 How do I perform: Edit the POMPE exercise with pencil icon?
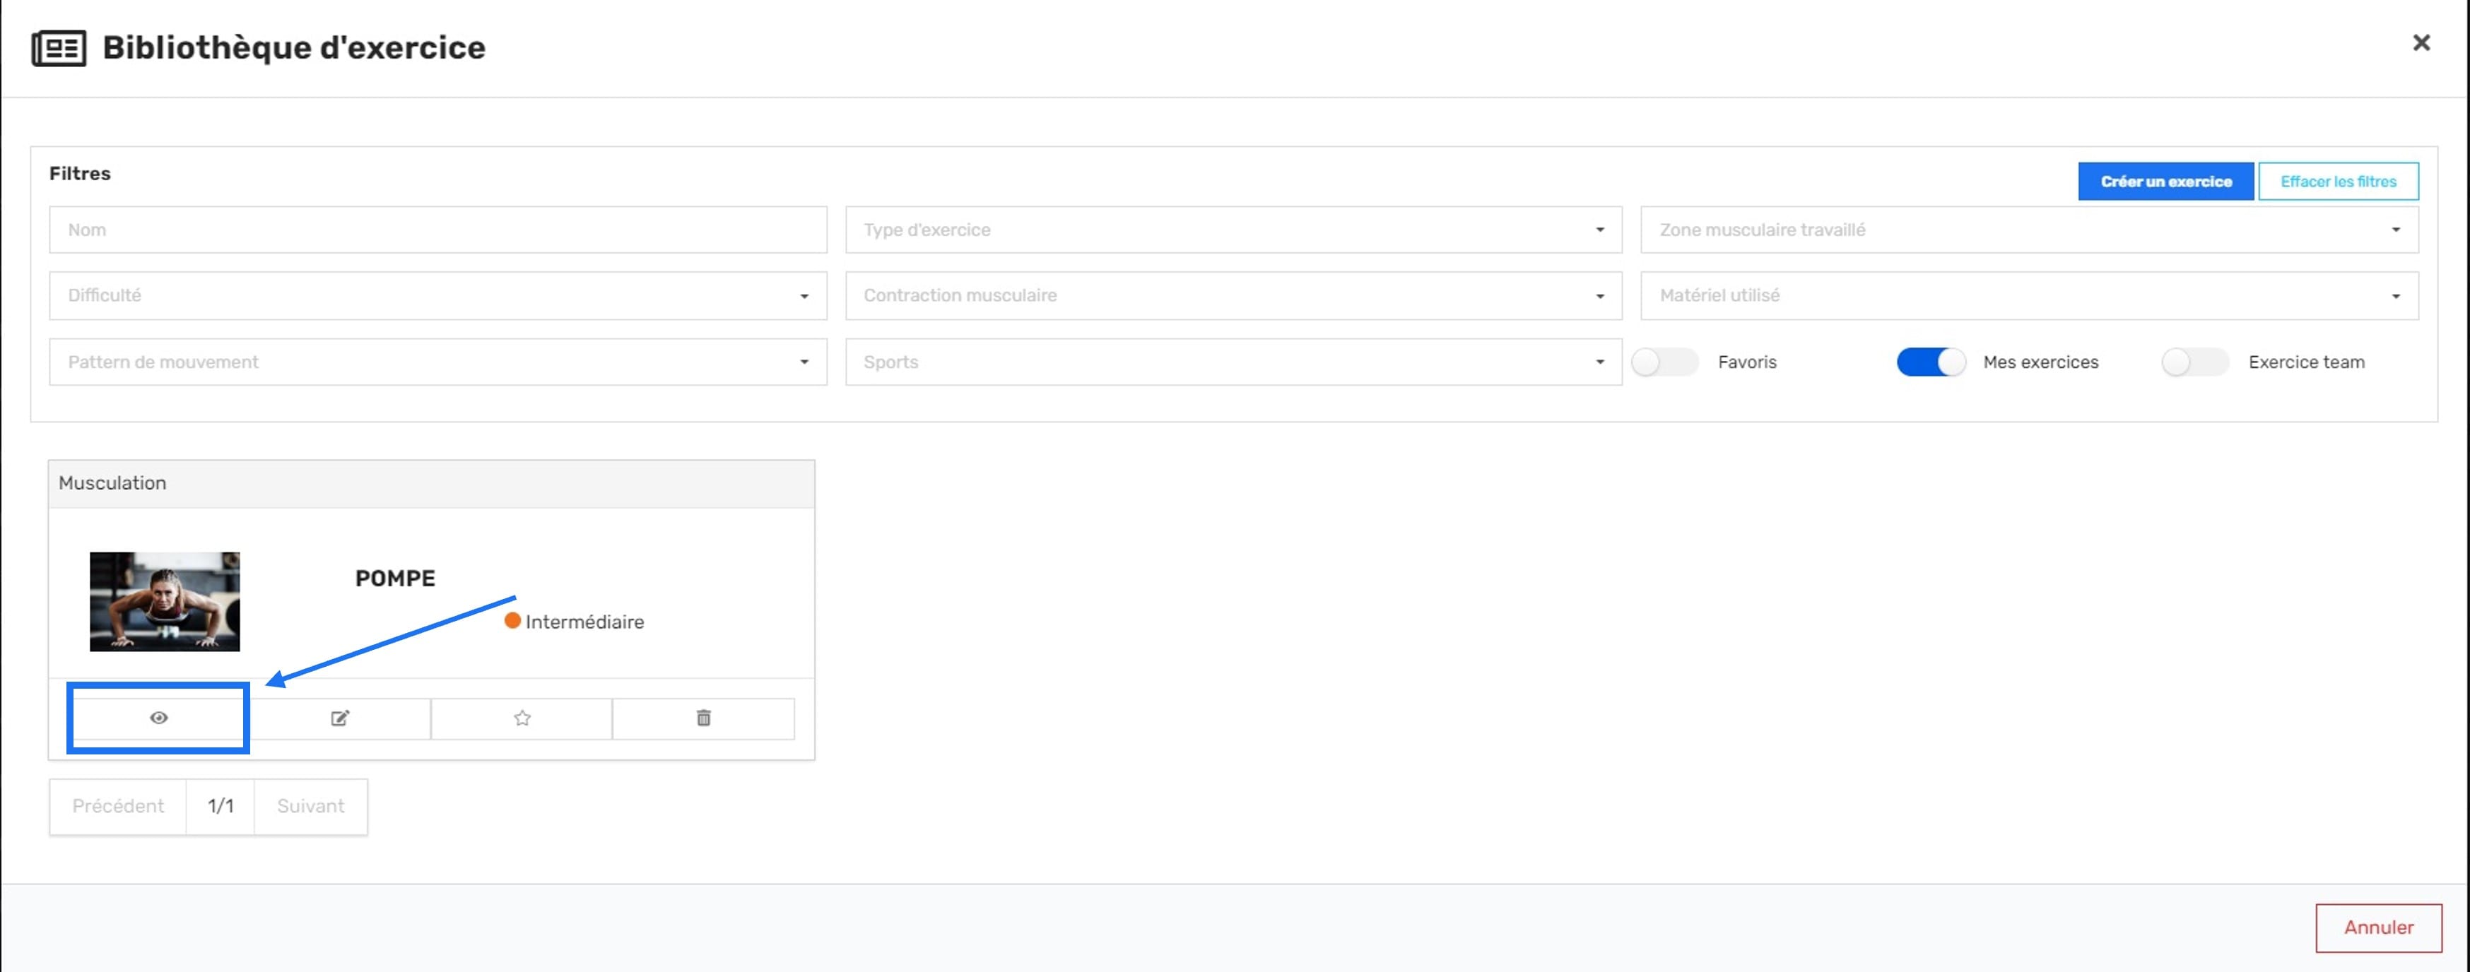339,718
